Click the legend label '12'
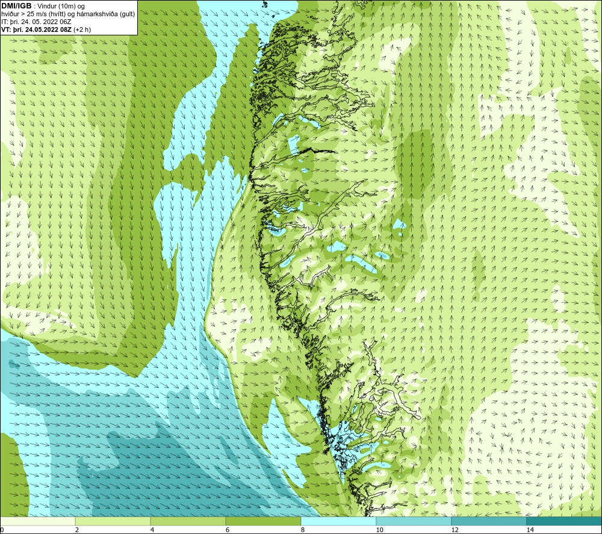This screenshot has width=602, height=534. pos(455,530)
